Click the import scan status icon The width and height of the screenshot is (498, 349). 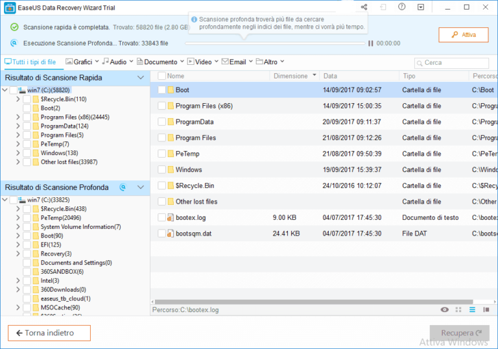(383, 7)
